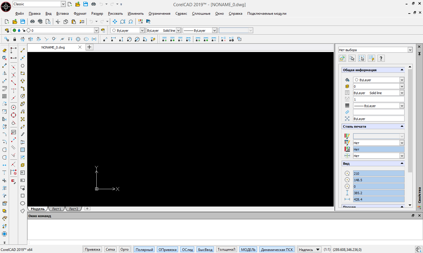Viewport: 423px width, 253px height.
Task: Open the line weight ByLayer dropdown in toolbar
Action: click(214, 30)
